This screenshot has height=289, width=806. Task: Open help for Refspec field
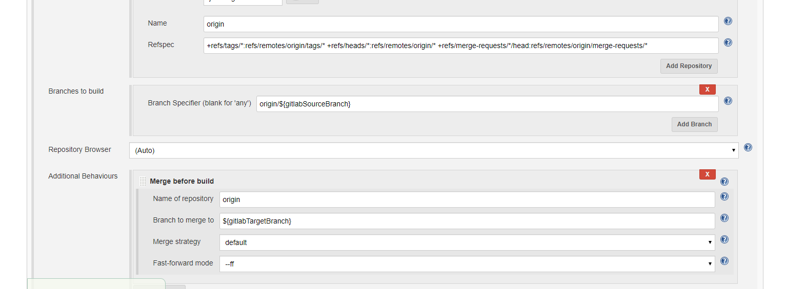728,42
